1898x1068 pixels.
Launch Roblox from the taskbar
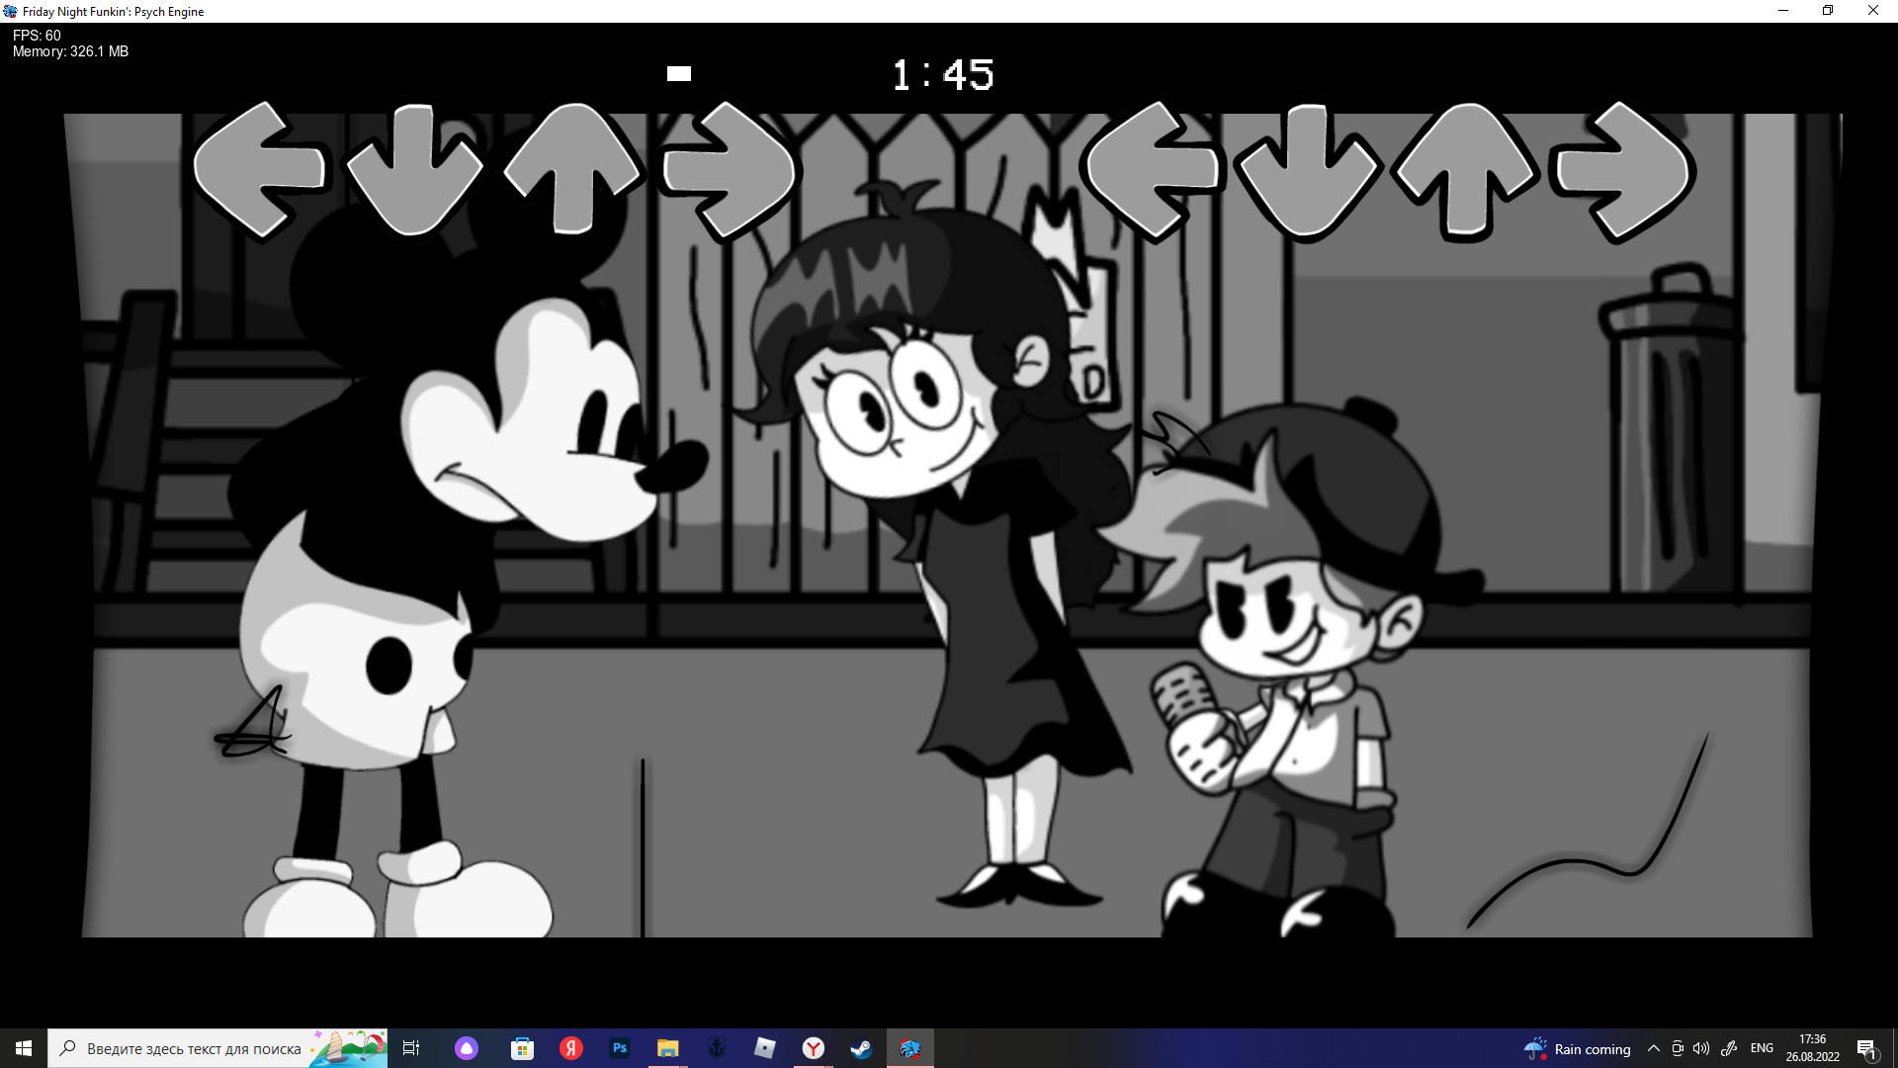click(x=764, y=1048)
